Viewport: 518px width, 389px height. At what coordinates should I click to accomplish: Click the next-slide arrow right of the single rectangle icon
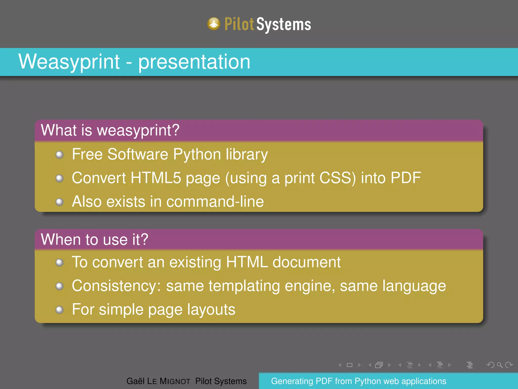pos(359,365)
